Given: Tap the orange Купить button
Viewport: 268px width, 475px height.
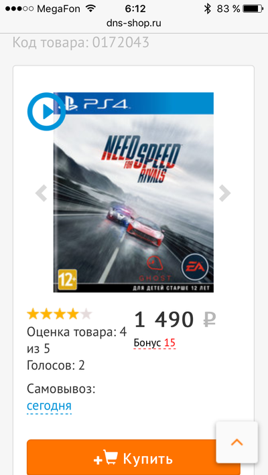Looking at the screenshot, I should pos(133,458).
